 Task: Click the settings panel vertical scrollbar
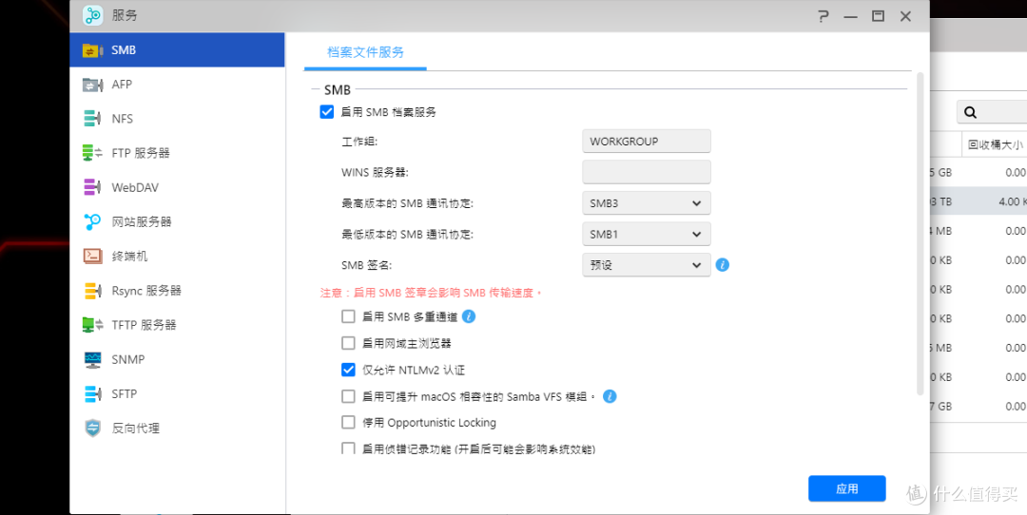pos(920,234)
